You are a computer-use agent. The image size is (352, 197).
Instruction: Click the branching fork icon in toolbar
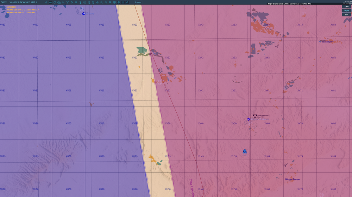point(67,2)
